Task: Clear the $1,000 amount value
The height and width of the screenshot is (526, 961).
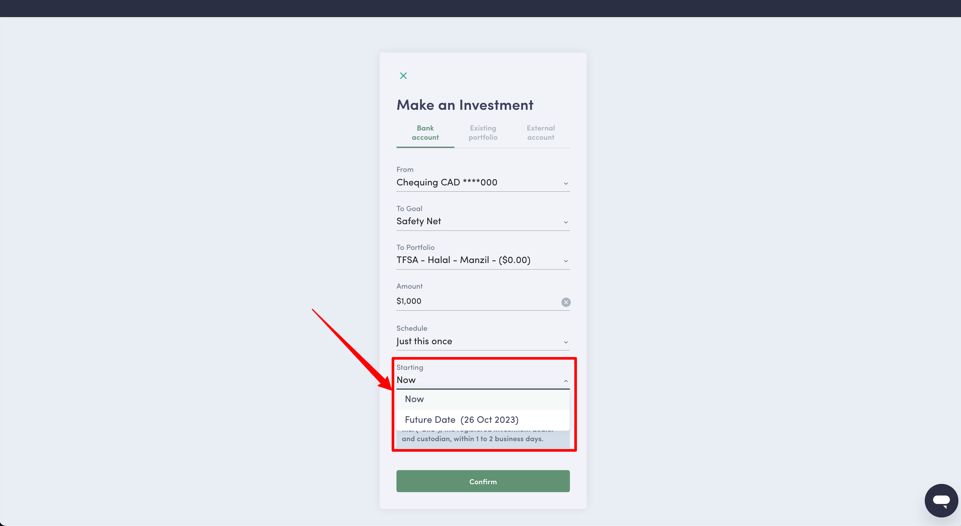Action: pos(566,302)
